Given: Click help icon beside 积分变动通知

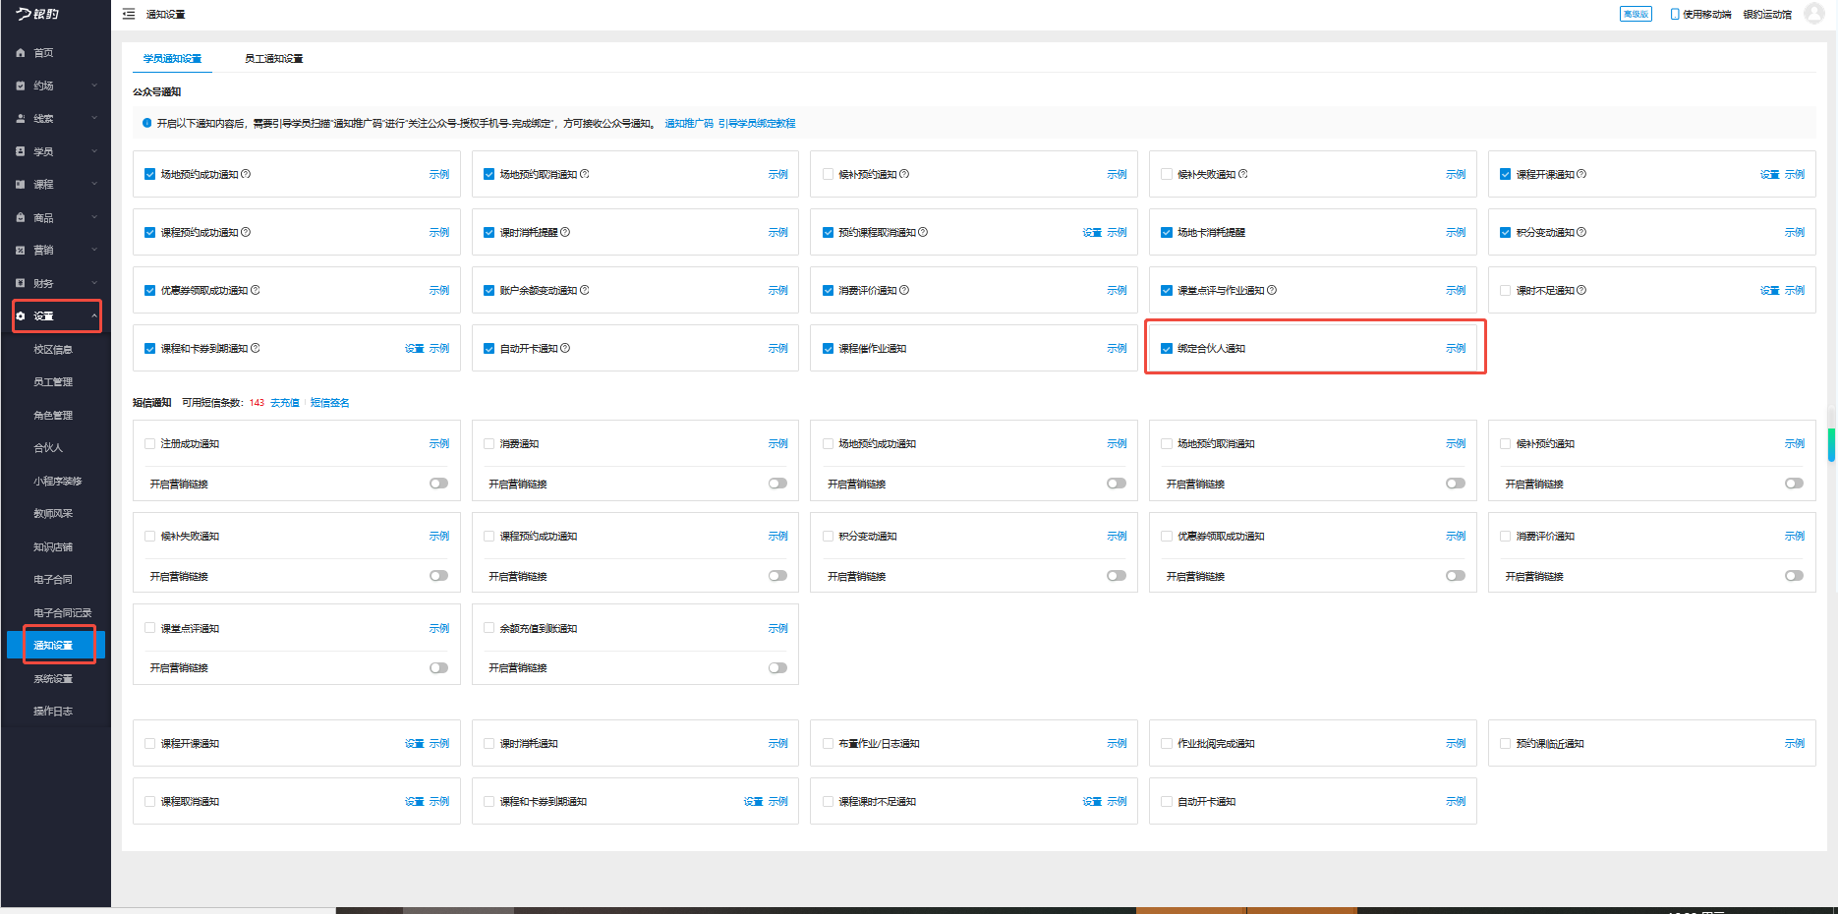Looking at the screenshot, I should tap(1581, 232).
